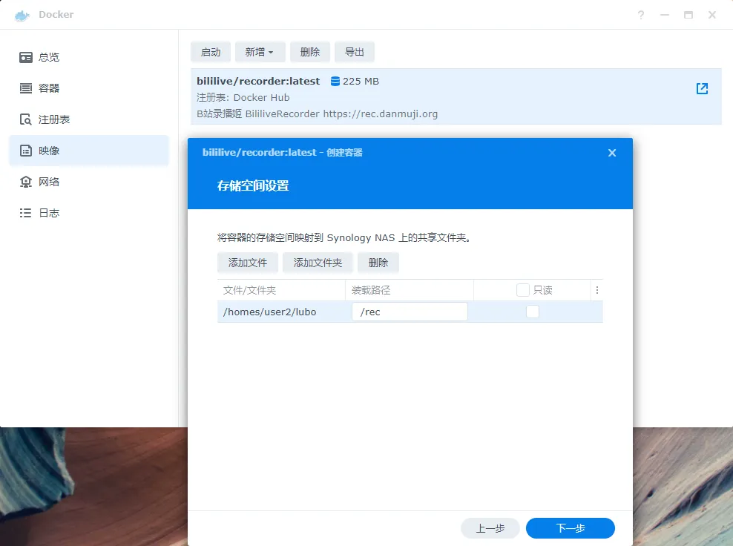Viewport: 733px width, 546px height.
Task: Click the Network (网络) sidebar icon
Action: (x=26, y=182)
